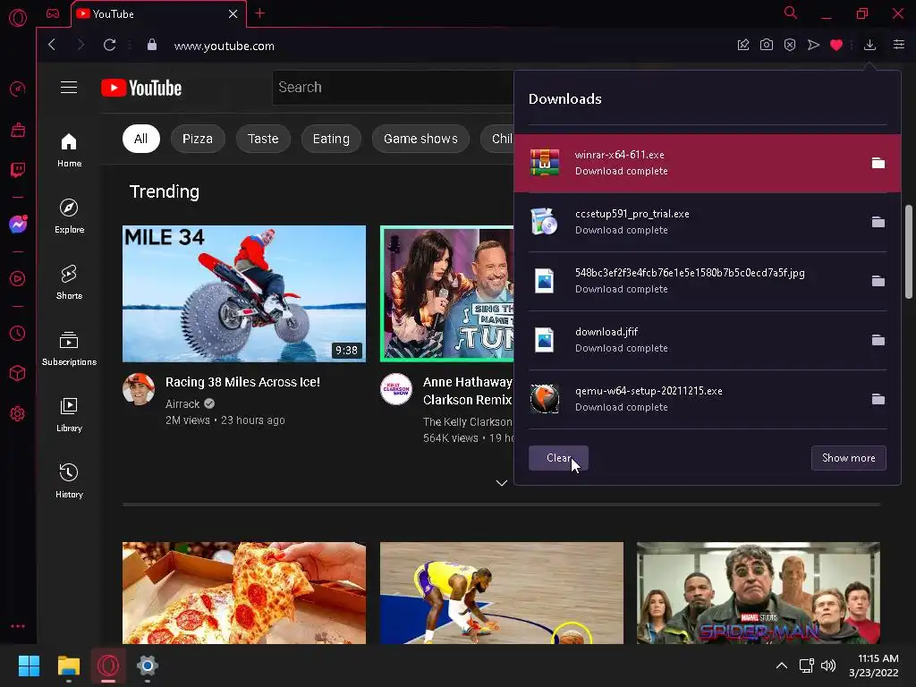Open the Airrack channel name link
The height and width of the screenshot is (687, 916).
[x=182, y=403]
